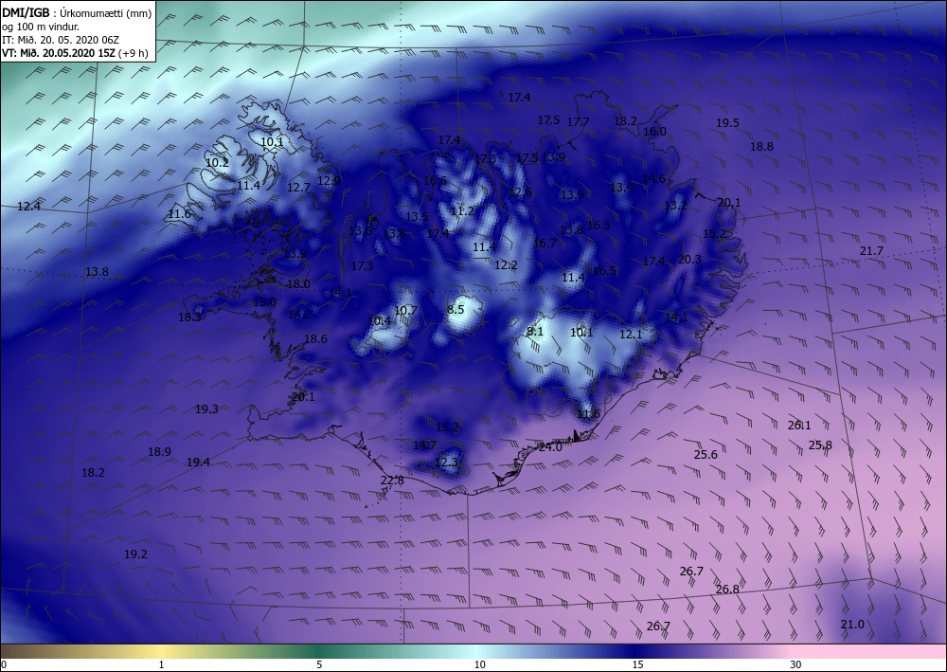Select the 10.4 reading on the map
The width and height of the screenshot is (947, 672).
coord(380,321)
